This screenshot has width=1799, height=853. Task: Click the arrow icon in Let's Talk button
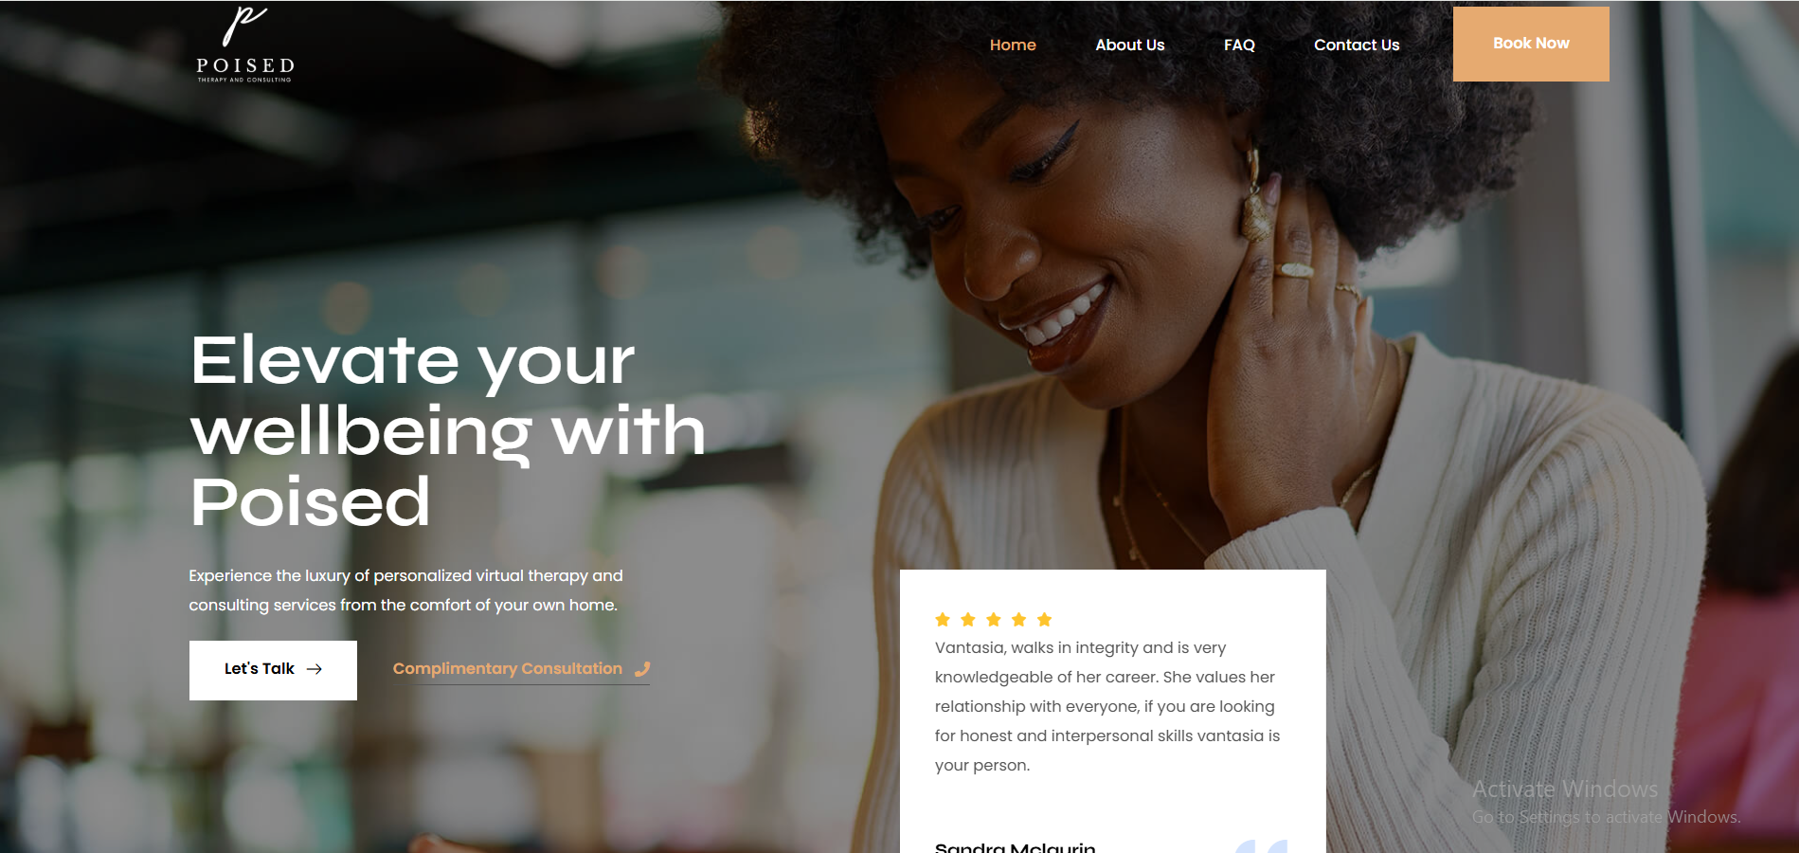click(315, 669)
